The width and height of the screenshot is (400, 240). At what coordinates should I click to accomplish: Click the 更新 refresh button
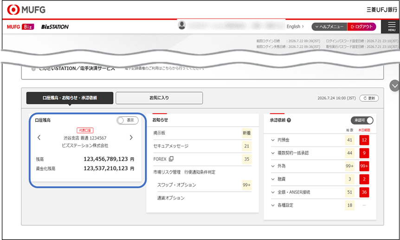coord(369,98)
